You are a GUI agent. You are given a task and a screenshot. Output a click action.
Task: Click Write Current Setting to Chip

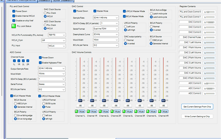click(197, 117)
